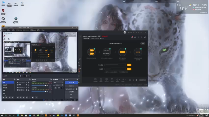The image size is (209, 117).
Task: Click the blue stop streaming button in OBS
Action: pos(71,82)
